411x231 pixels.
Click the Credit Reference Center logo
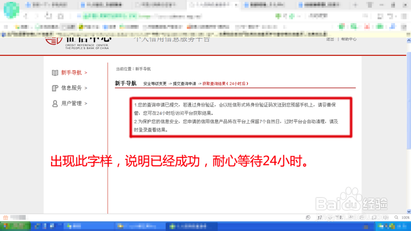click(78, 43)
